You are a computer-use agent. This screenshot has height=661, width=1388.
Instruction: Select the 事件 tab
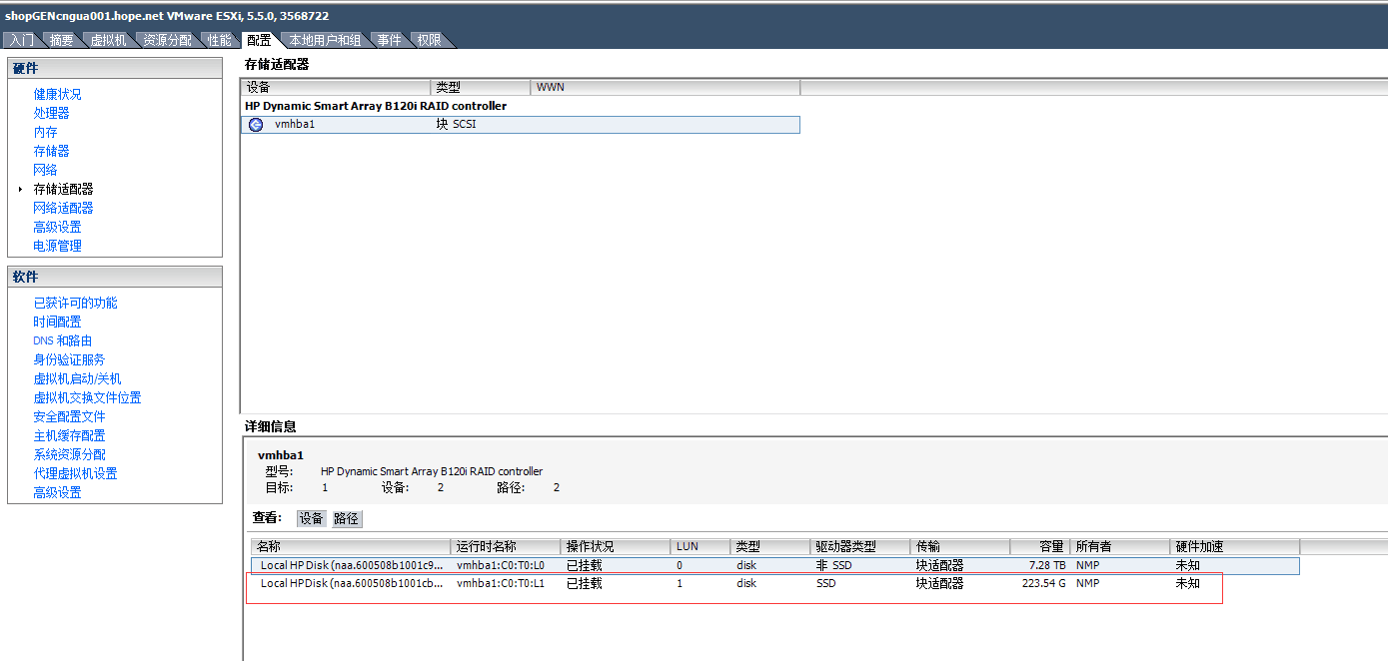click(389, 40)
